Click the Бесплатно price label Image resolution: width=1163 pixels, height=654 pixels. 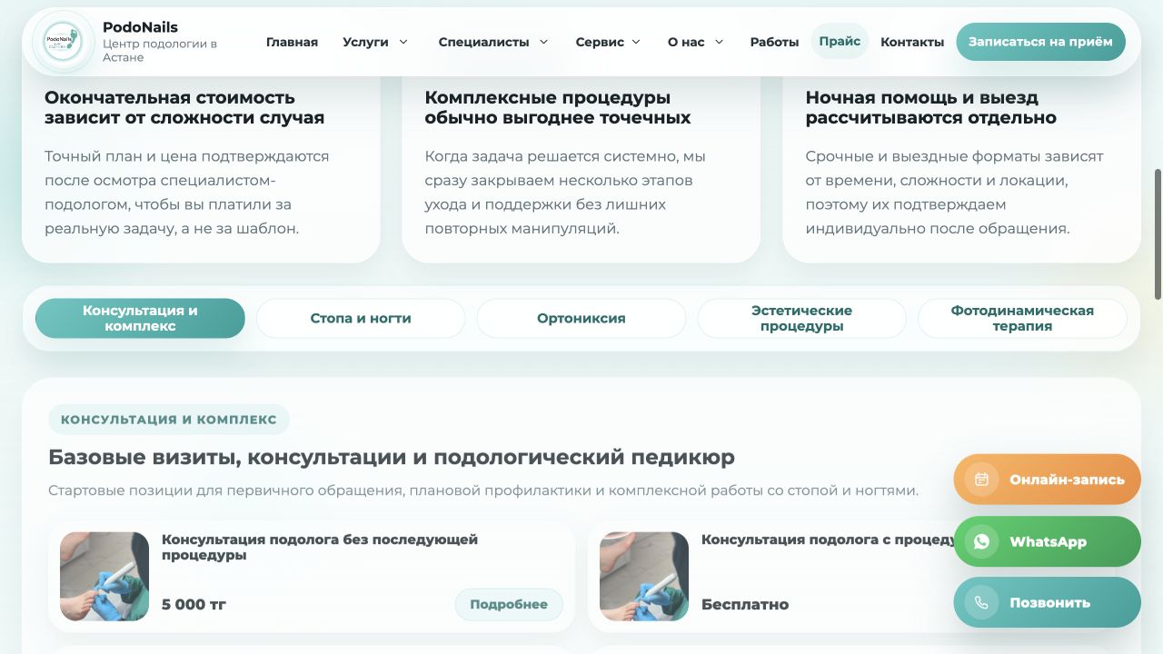tap(745, 604)
